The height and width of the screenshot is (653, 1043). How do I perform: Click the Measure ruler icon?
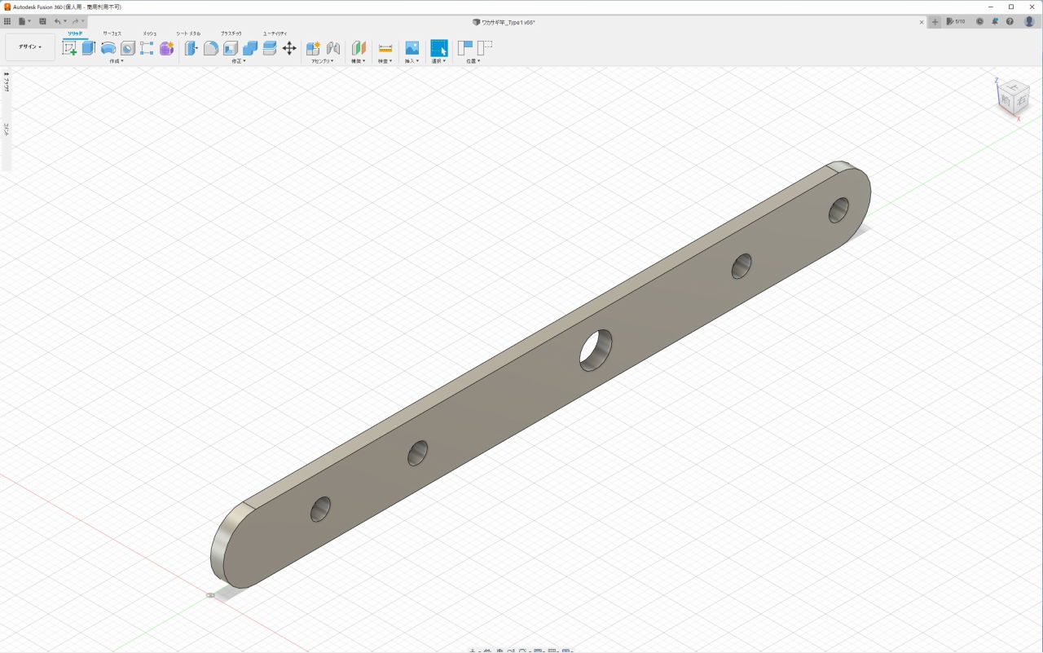point(385,48)
